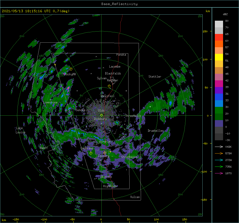
Task: Click the RockyMH label
Action: pos(70,74)
